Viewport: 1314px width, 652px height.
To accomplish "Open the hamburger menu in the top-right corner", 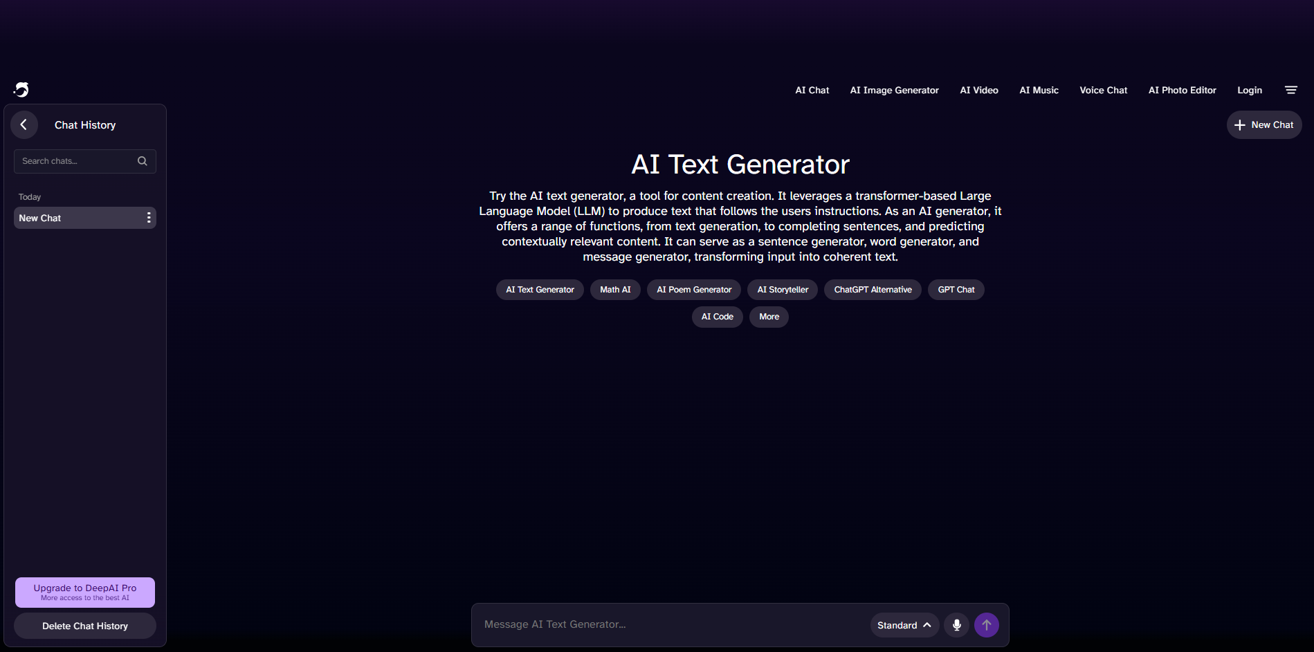I will tap(1291, 89).
